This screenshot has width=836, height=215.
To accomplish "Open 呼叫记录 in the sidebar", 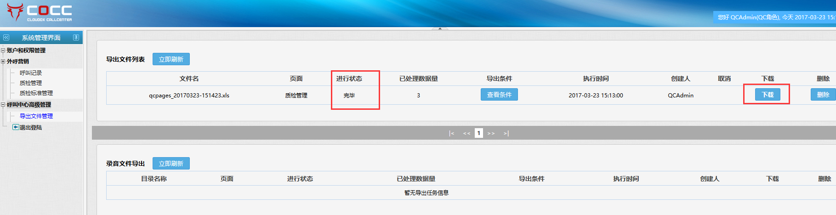I will click(31, 73).
